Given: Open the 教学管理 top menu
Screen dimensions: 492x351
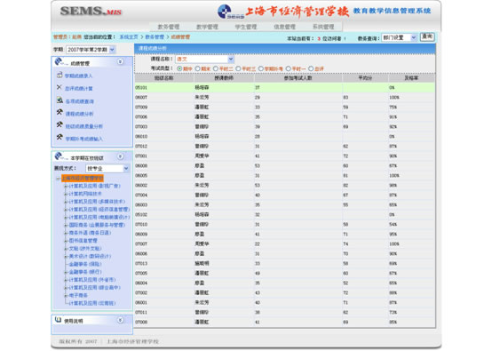Looking at the screenshot, I should [207, 27].
